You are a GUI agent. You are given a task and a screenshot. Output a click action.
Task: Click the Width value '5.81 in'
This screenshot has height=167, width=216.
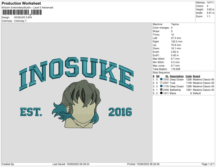[211, 13]
